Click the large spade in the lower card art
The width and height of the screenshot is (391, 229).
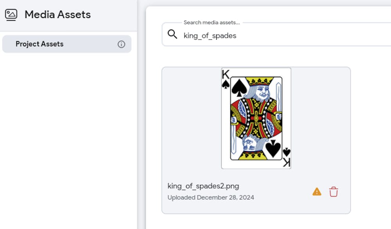(x=273, y=148)
